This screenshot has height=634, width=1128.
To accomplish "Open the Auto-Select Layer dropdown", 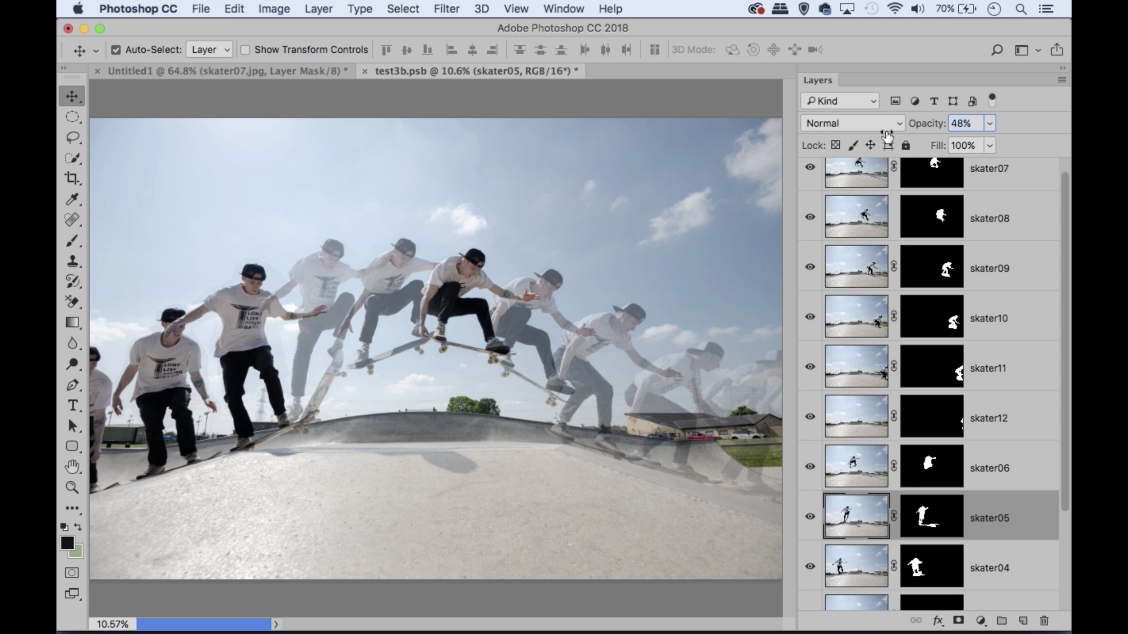I will pyautogui.click(x=209, y=50).
